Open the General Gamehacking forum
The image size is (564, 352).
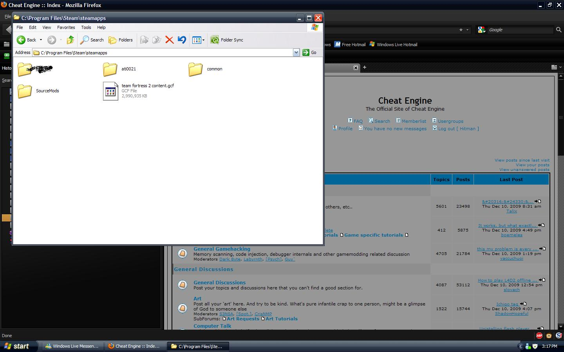click(222, 249)
